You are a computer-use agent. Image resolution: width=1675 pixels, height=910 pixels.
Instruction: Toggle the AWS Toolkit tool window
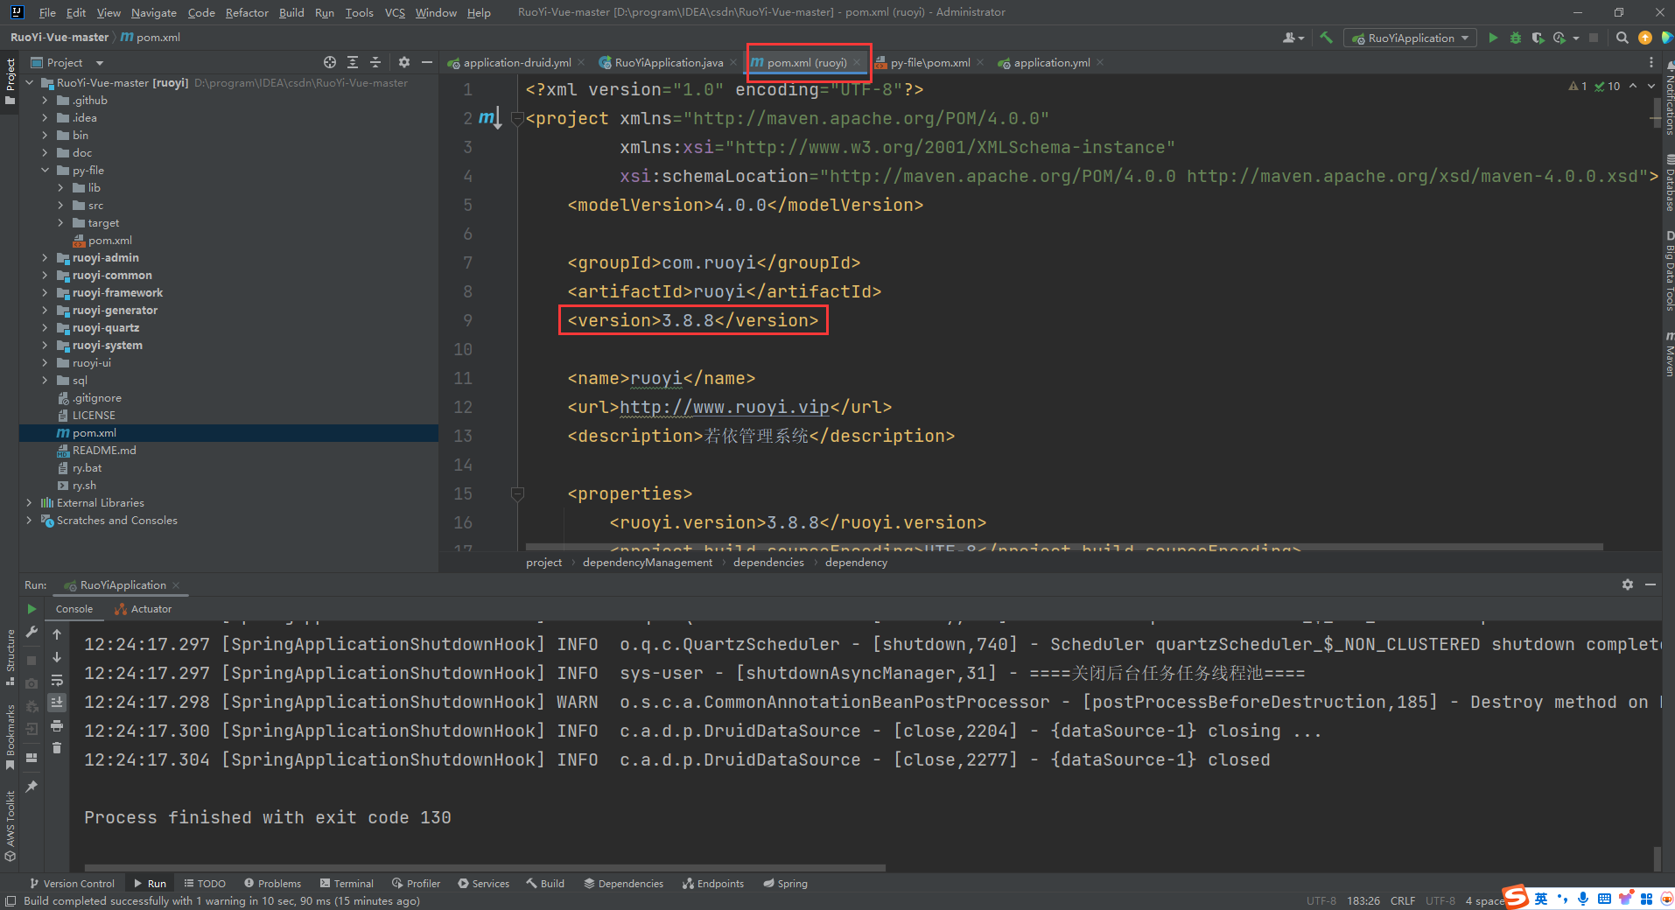click(10, 825)
